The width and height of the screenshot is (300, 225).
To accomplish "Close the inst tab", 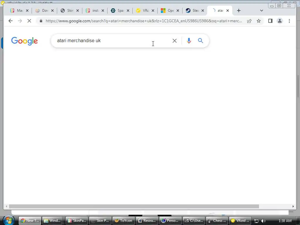I will tap(103, 11).
